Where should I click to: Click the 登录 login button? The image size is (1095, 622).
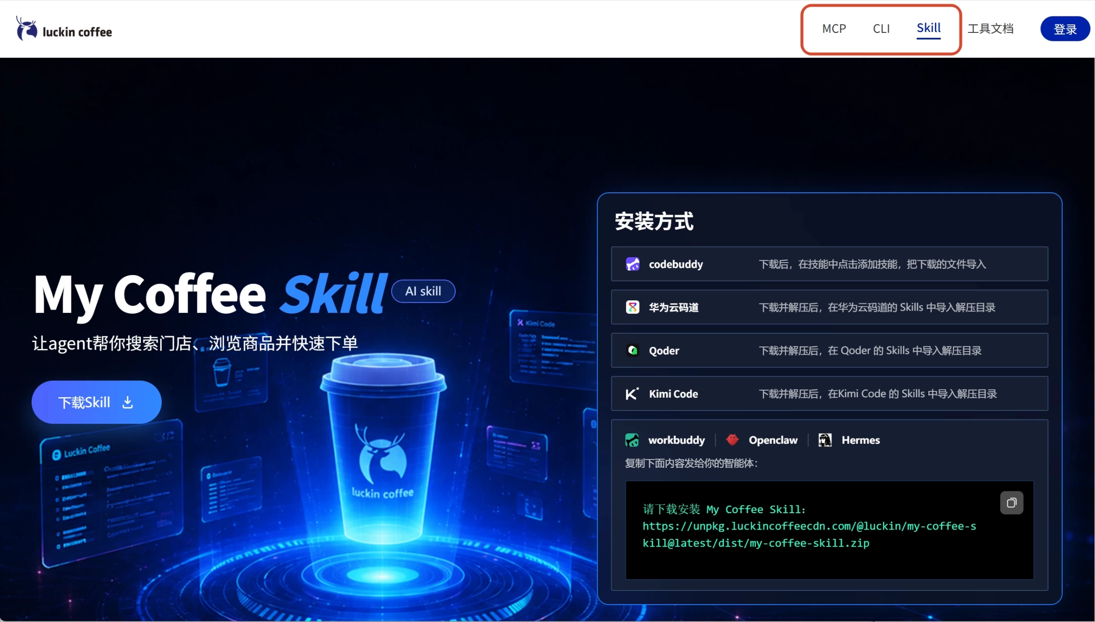1065,29
